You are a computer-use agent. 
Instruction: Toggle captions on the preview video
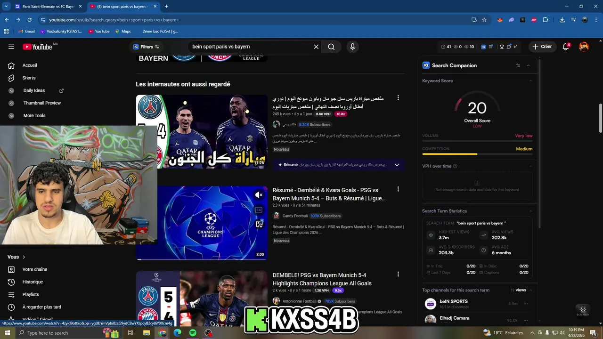259,210
